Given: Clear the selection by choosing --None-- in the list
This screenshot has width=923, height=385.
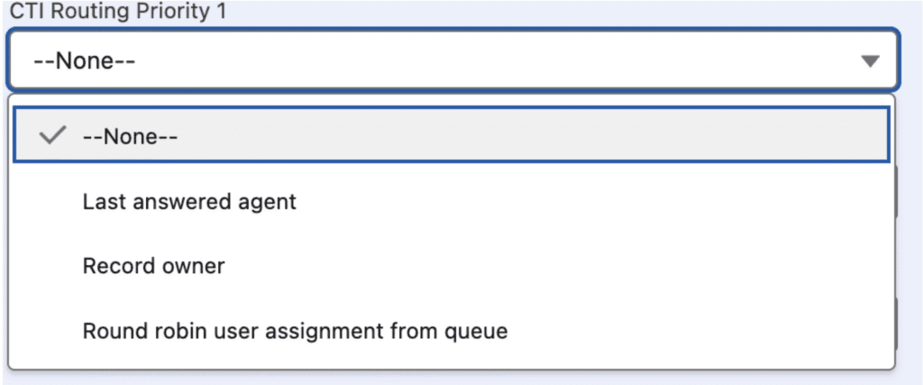Looking at the screenshot, I should tap(131, 136).
